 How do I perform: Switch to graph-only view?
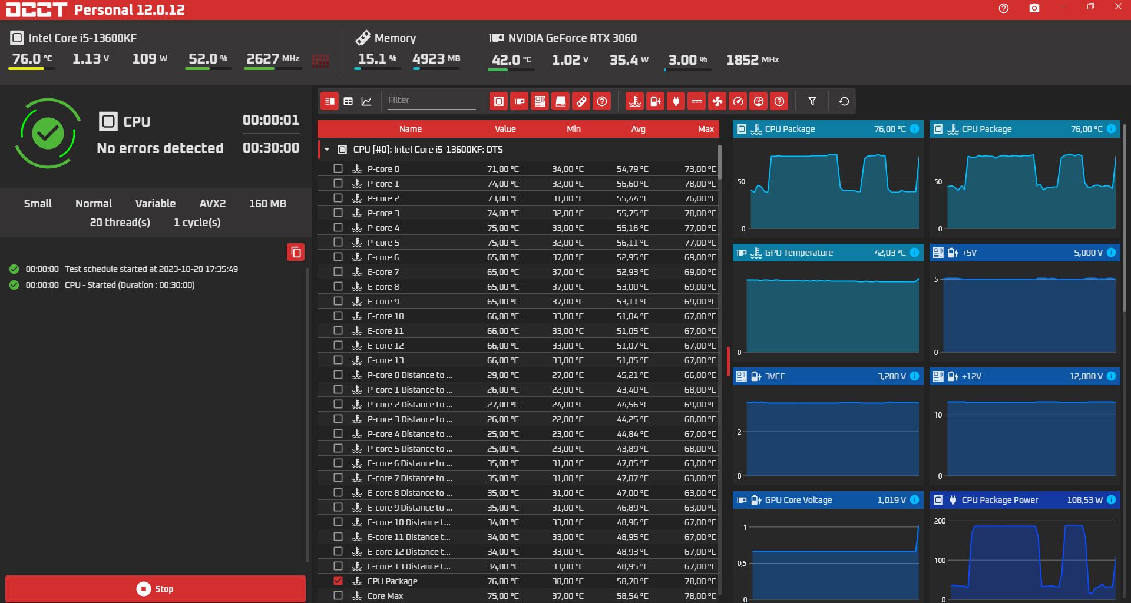(x=366, y=101)
